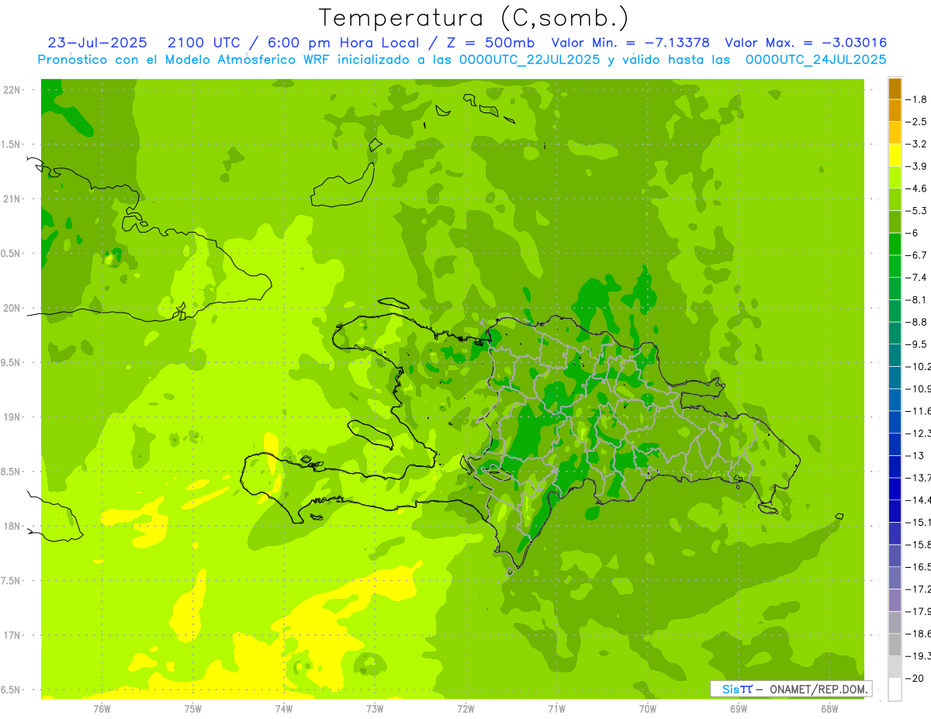931x719 pixels.
Task: Click the '74W' longitude axis label
Action: (x=284, y=709)
